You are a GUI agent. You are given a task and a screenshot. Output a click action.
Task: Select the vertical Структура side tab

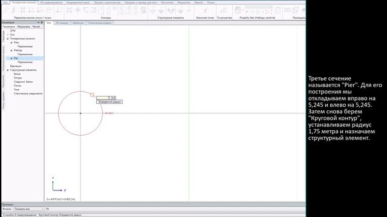pyautogui.click(x=4, y=36)
